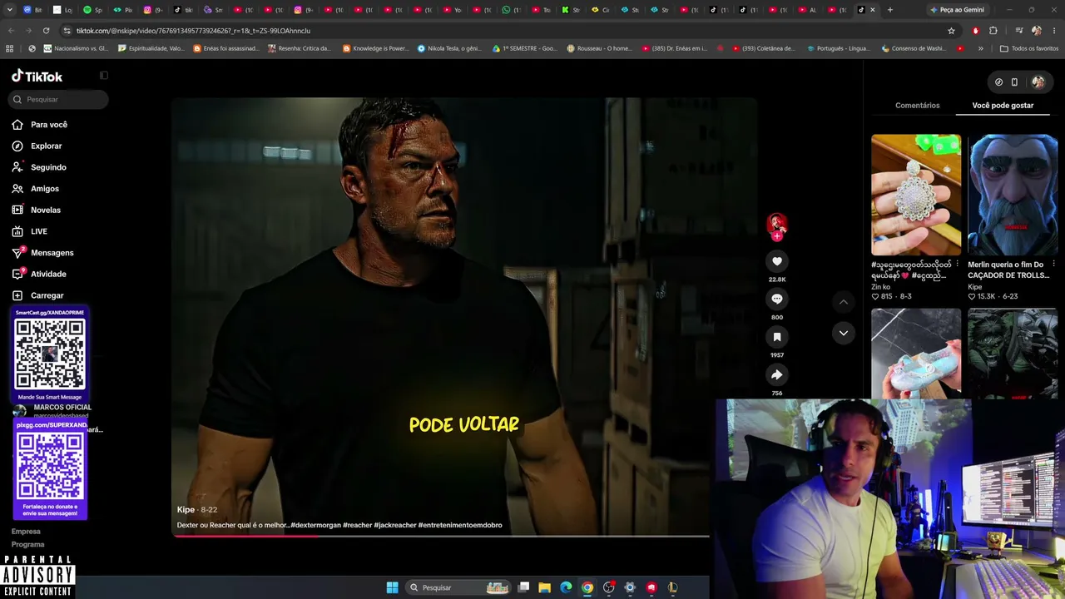Image resolution: width=1065 pixels, height=599 pixels.
Task: Open File Explorer from the taskbar
Action: pyautogui.click(x=544, y=587)
